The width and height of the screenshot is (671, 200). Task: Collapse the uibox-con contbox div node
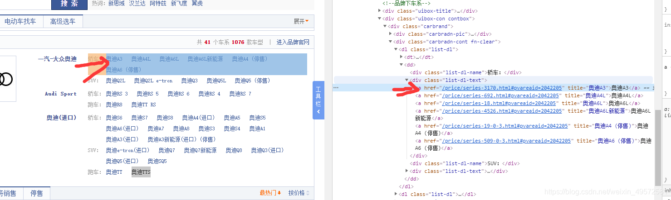(380, 19)
